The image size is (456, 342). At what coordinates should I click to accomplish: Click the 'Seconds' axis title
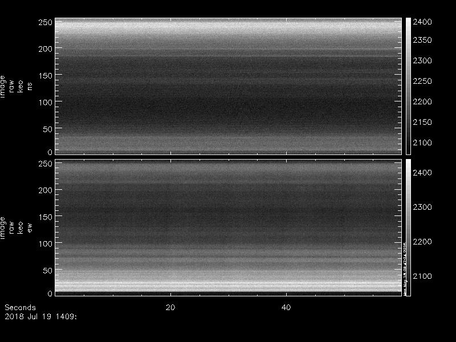click(x=20, y=307)
